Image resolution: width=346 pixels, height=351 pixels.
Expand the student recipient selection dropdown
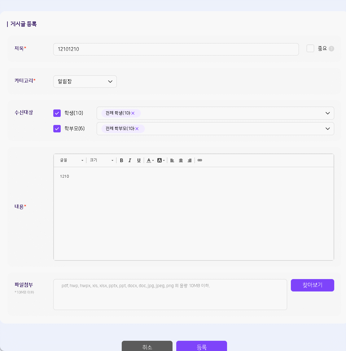pos(327,113)
